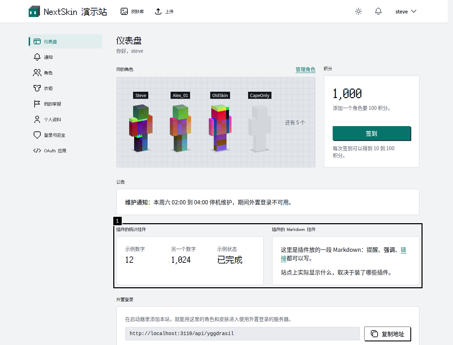Select the Steve character model
Viewport: 453px width, 345px height.
tap(141, 128)
